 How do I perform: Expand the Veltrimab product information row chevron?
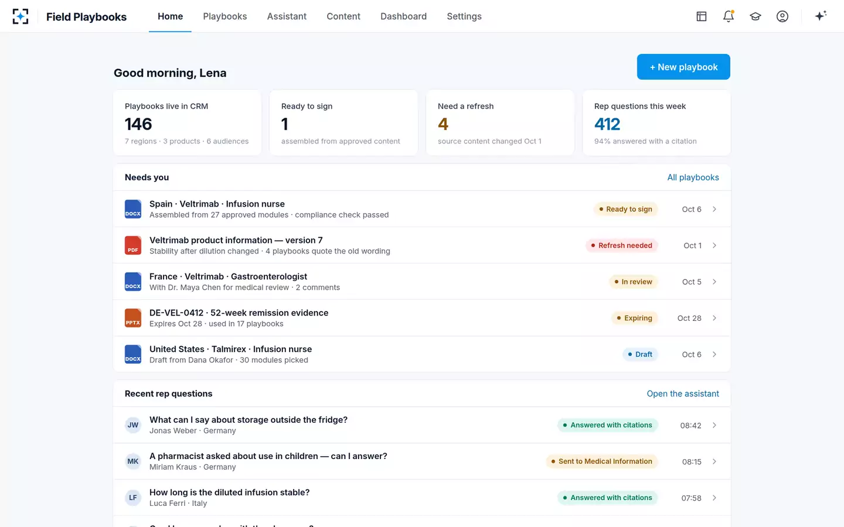714,245
